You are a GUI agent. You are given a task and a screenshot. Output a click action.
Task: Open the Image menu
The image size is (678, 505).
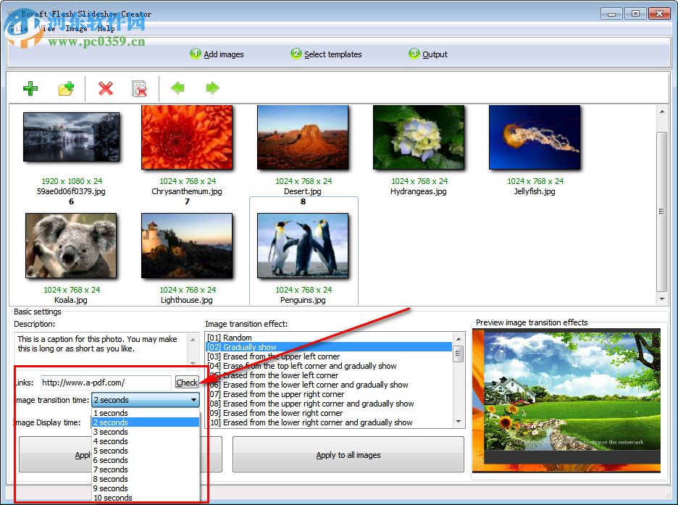tap(75, 28)
